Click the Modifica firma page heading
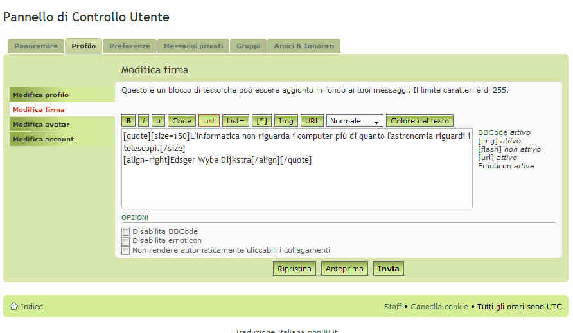 click(x=155, y=70)
